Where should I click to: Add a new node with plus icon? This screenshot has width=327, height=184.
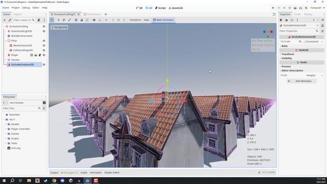point(5,20)
